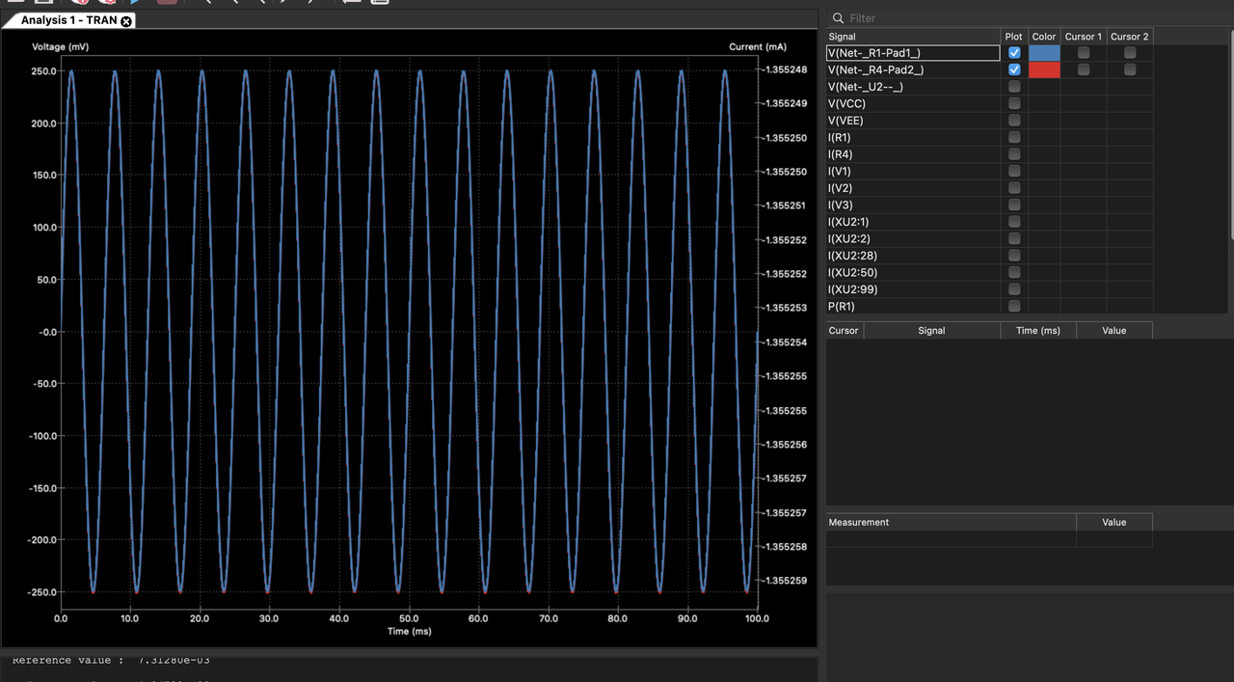Open red color swatch of V(Net-_R4-Pad2_)
The width and height of the screenshot is (1234, 682).
(x=1044, y=69)
